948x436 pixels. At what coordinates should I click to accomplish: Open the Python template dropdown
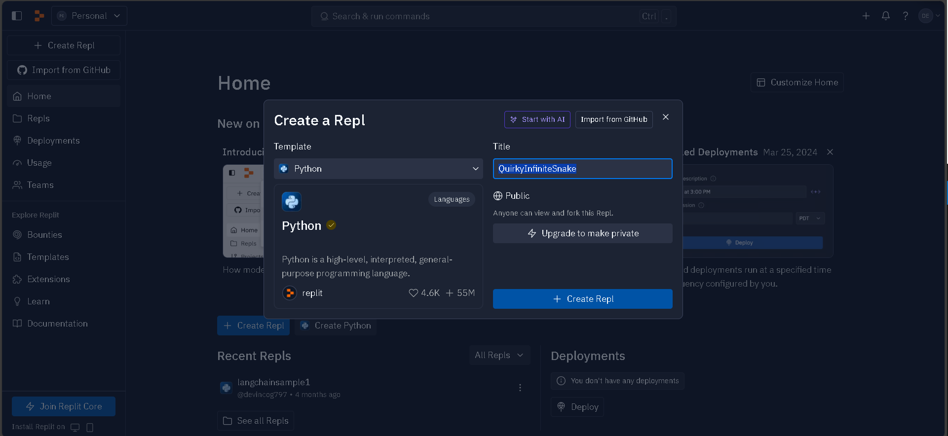coord(379,169)
